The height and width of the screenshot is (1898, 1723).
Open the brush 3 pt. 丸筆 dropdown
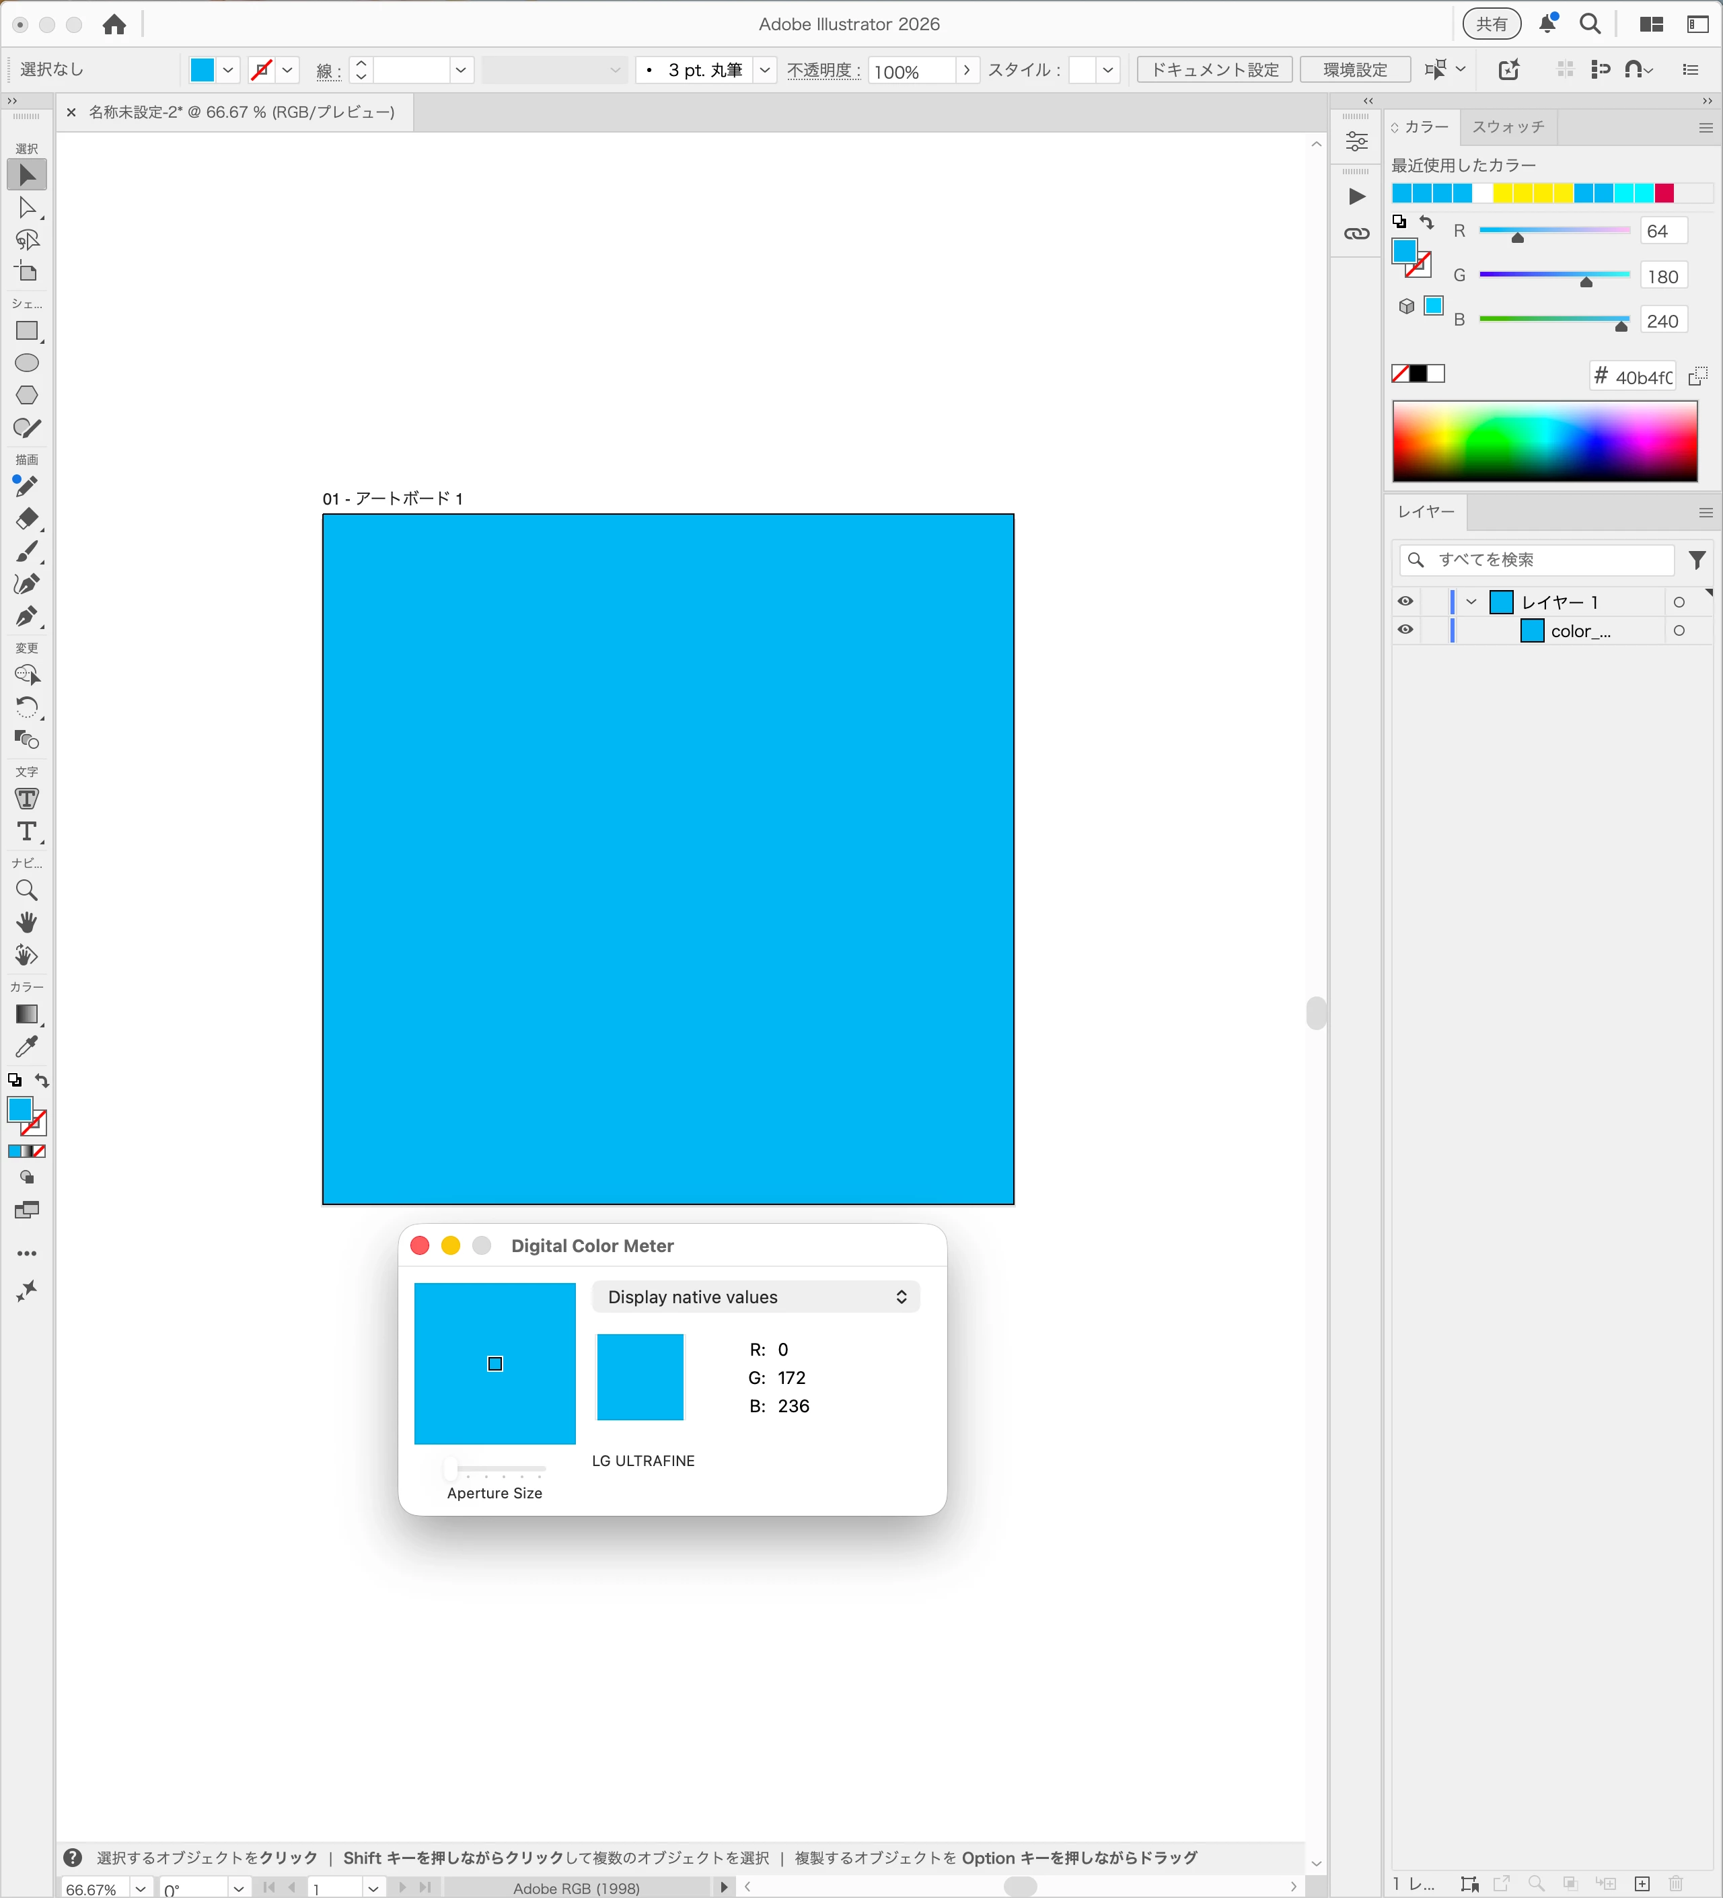pos(764,71)
